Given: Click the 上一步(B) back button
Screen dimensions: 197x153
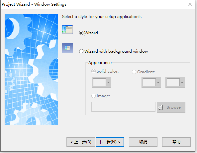Looking at the screenshot, I should (x=81, y=142).
